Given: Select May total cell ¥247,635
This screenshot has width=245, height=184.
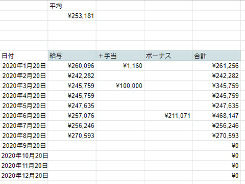Looking at the screenshot, I should (x=216, y=106).
